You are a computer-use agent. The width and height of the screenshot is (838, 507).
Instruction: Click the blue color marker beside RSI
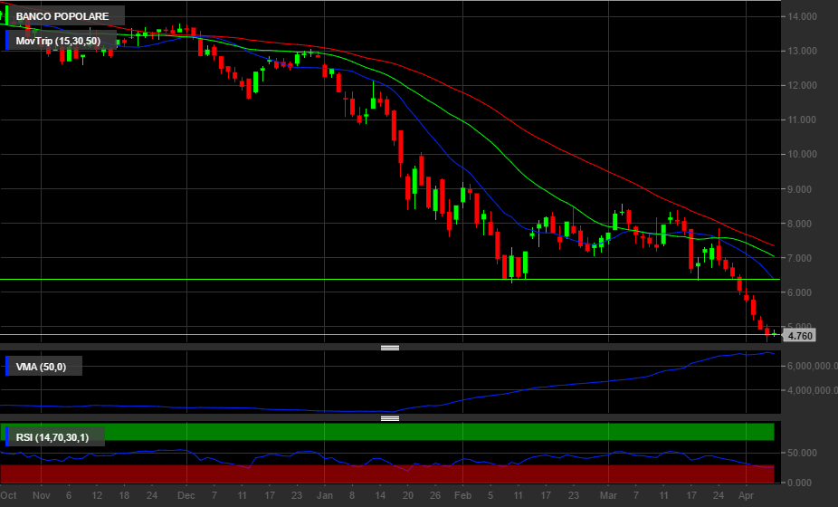tap(7, 438)
